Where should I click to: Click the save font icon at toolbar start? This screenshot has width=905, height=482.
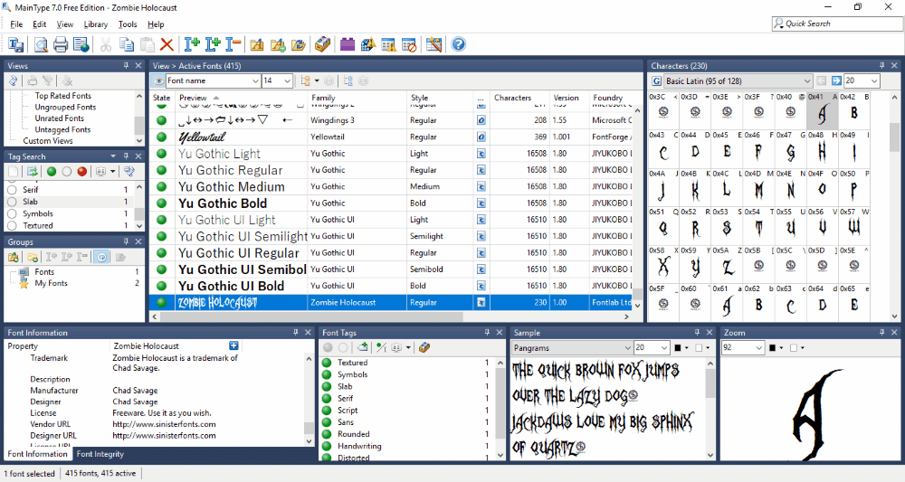coord(15,44)
